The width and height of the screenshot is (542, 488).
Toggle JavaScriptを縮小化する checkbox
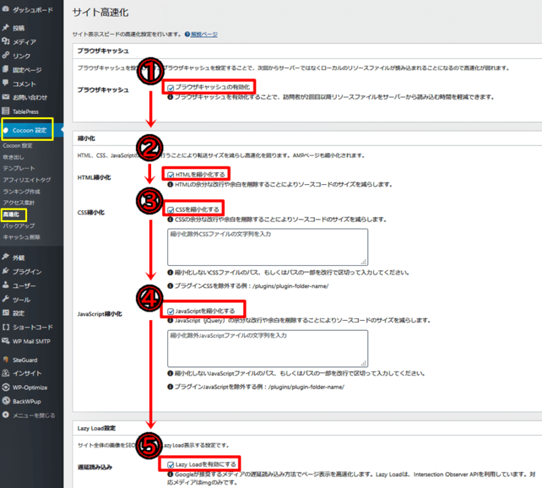pos(171,311)
